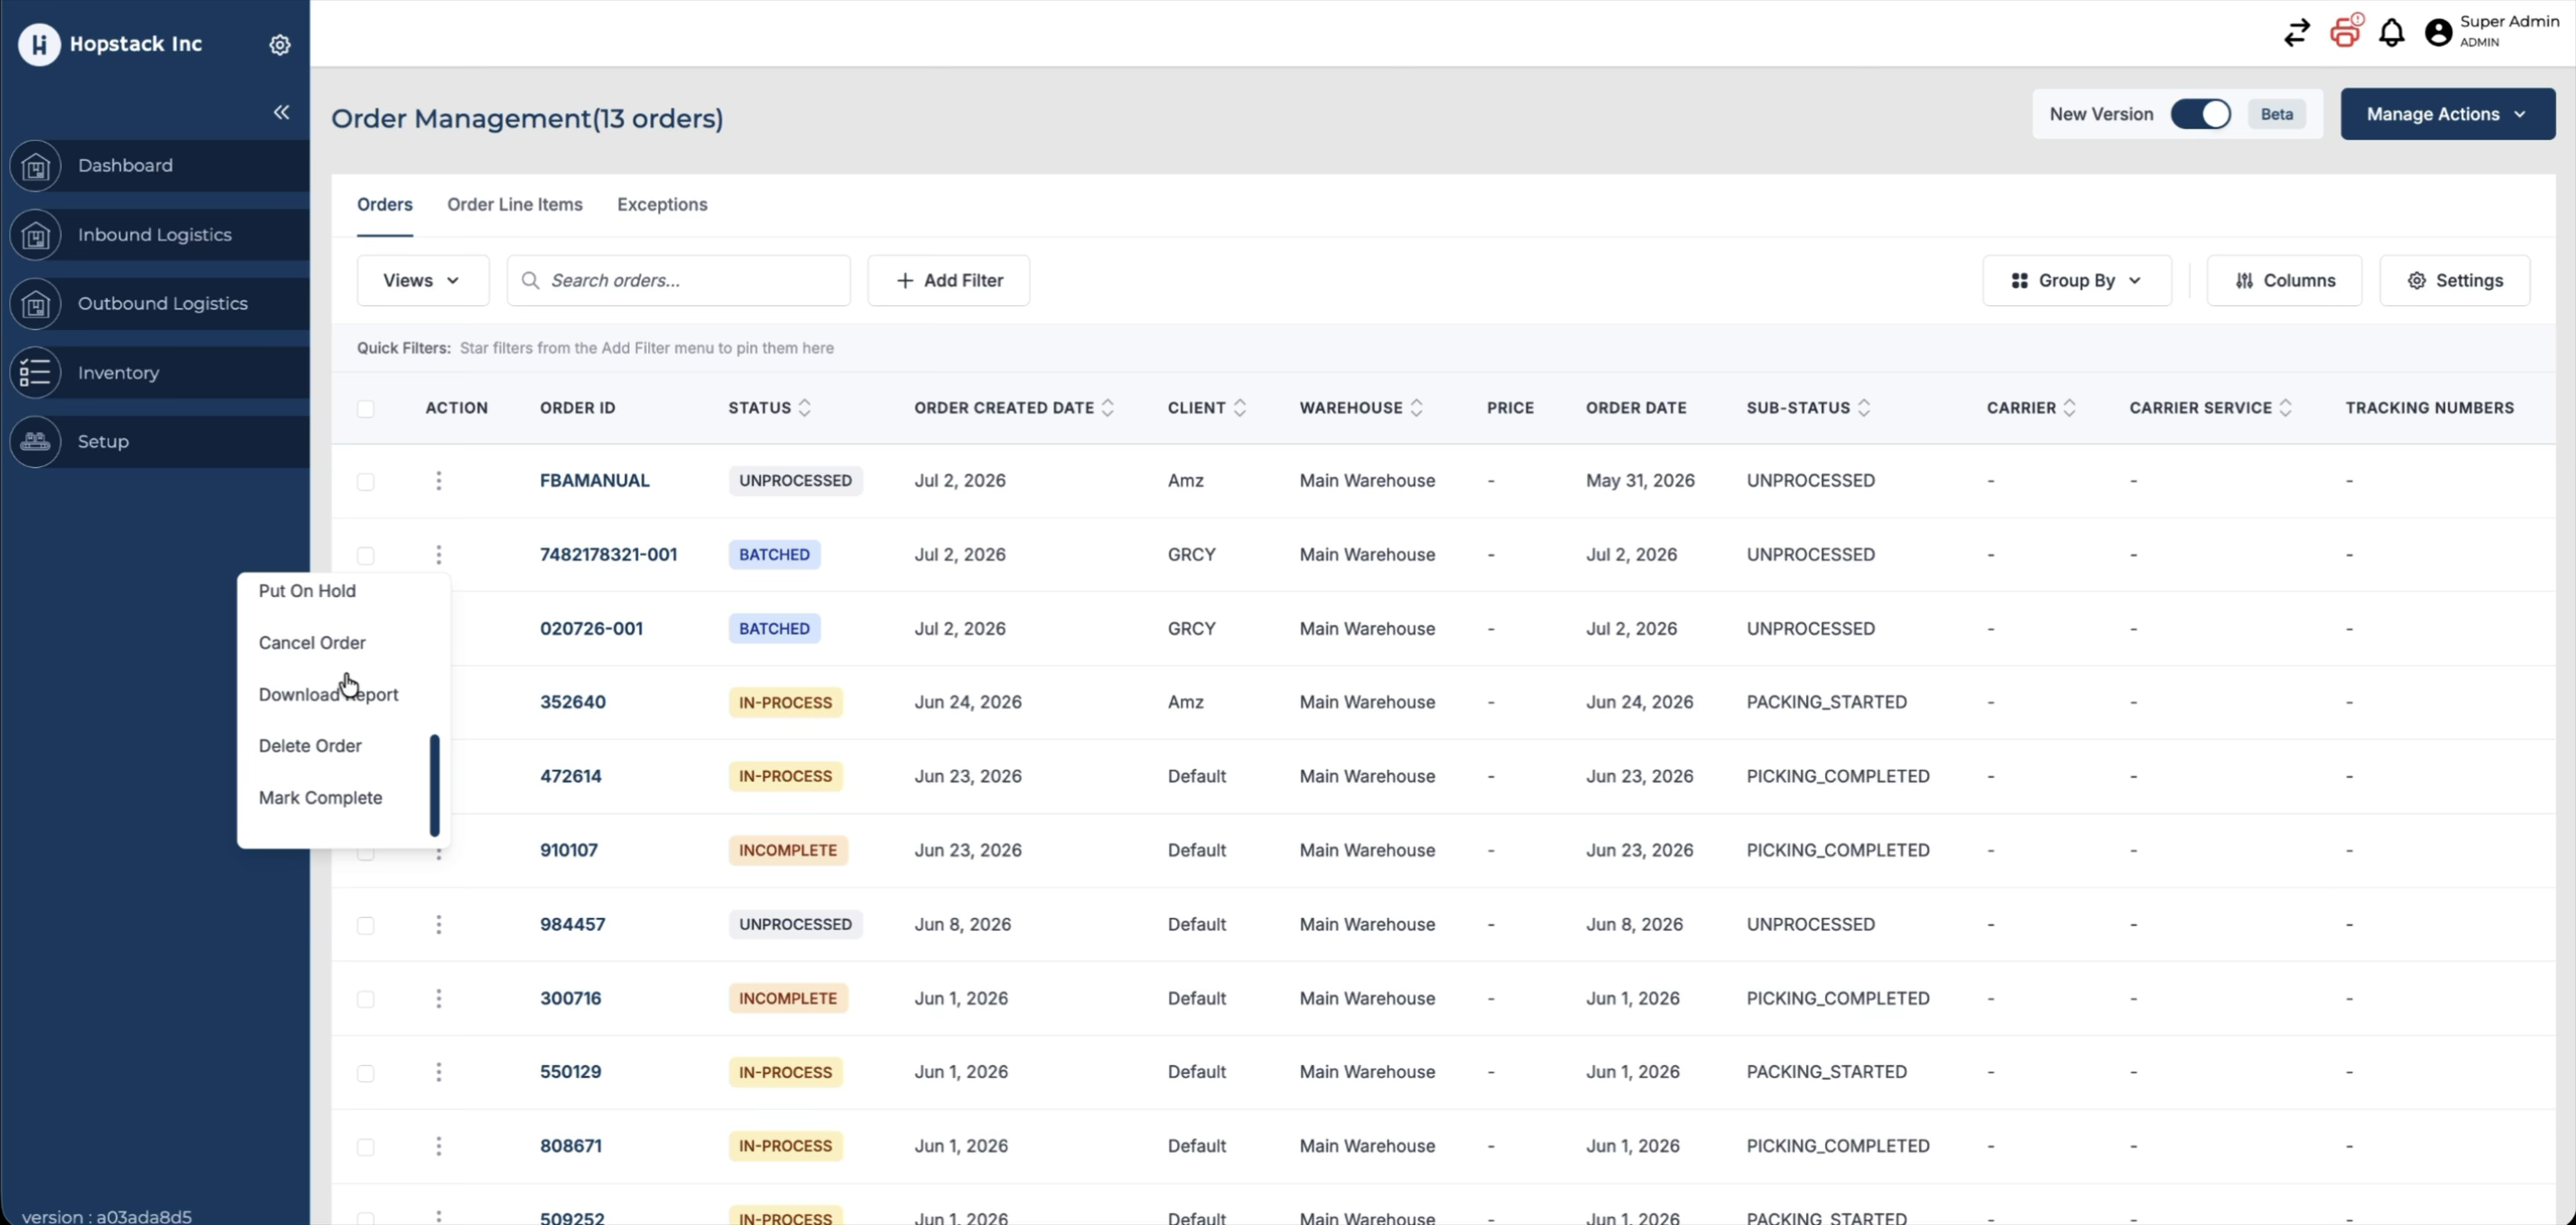The image size is (2576, 1225).
Task: Click the context menu scrollbar thumb
Action: [x=435, y=786]
